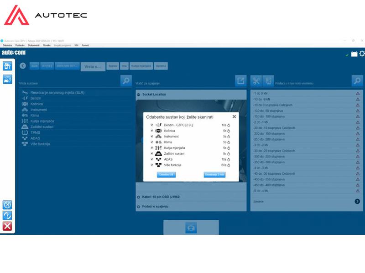Open the VIN menu

click(x=76, y=45)
